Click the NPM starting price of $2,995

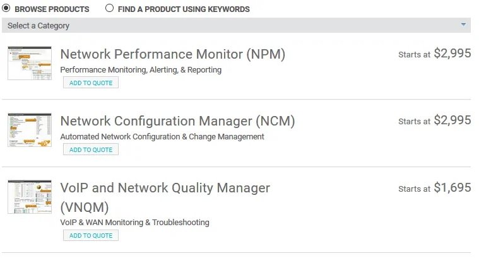coord(452,54)
